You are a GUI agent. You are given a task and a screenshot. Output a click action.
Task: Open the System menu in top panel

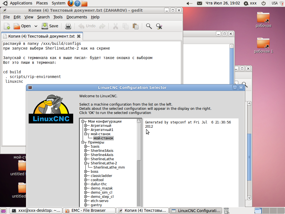(x=58, y=3)
